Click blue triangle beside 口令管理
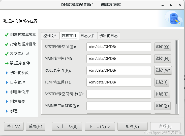Image resolution: width=185 pixels, height=136 pixels. (7, 82)
